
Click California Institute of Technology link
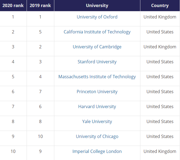(97, 32)
